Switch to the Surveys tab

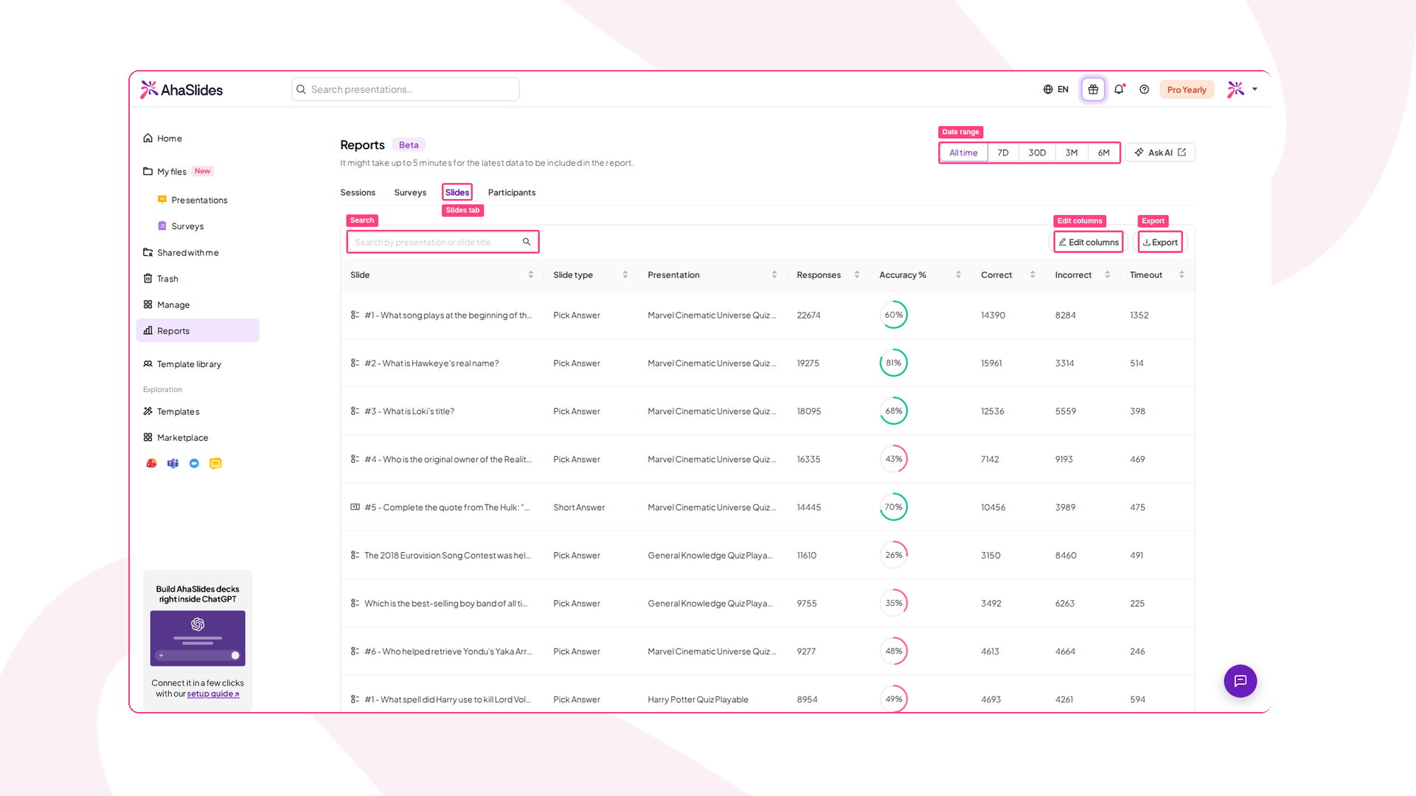point(410,192)
